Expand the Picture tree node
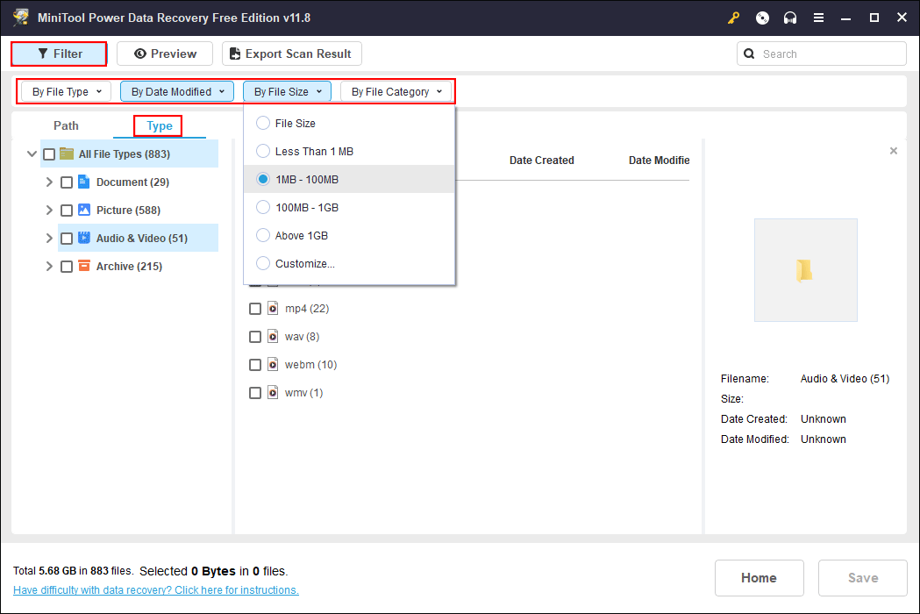 49,211
